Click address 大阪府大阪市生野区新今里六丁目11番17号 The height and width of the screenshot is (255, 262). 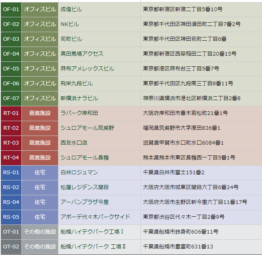[x=195, y=202]
